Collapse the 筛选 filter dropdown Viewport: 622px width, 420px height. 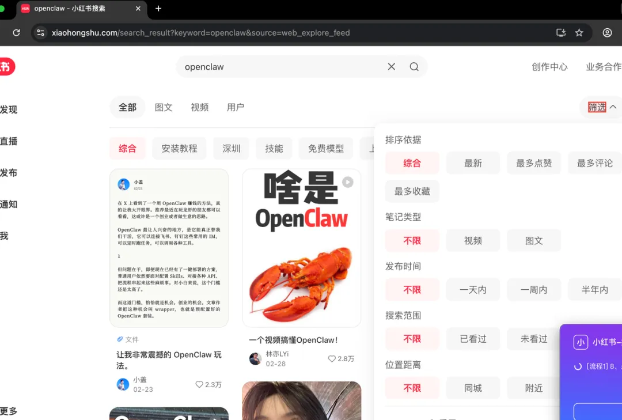coord(602,107)
